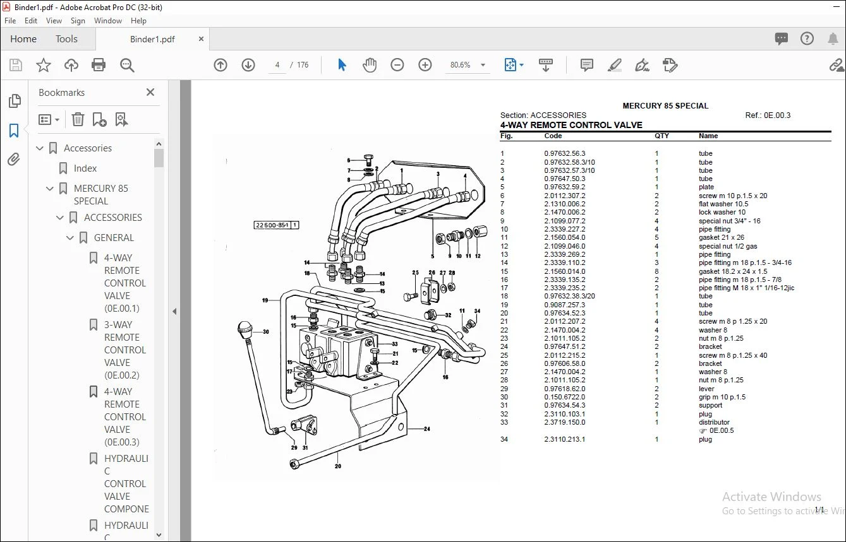Open the zoom level dropdown
The image size is (846, 542).
tap(483, 65)
